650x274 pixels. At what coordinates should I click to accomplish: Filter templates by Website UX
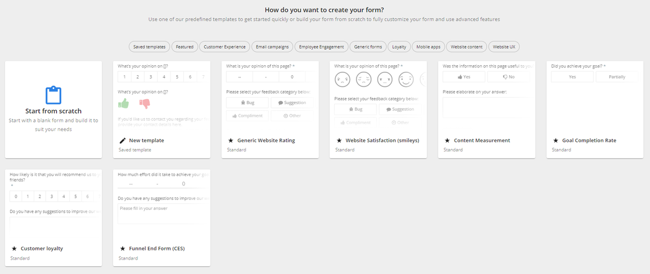[x=504, y=47]
